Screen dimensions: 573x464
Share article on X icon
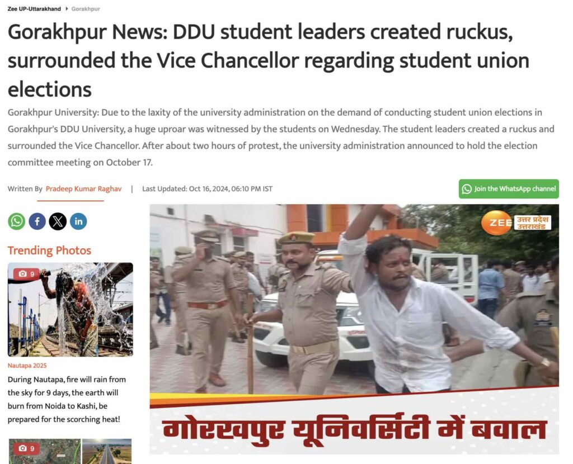click(58, 221)
